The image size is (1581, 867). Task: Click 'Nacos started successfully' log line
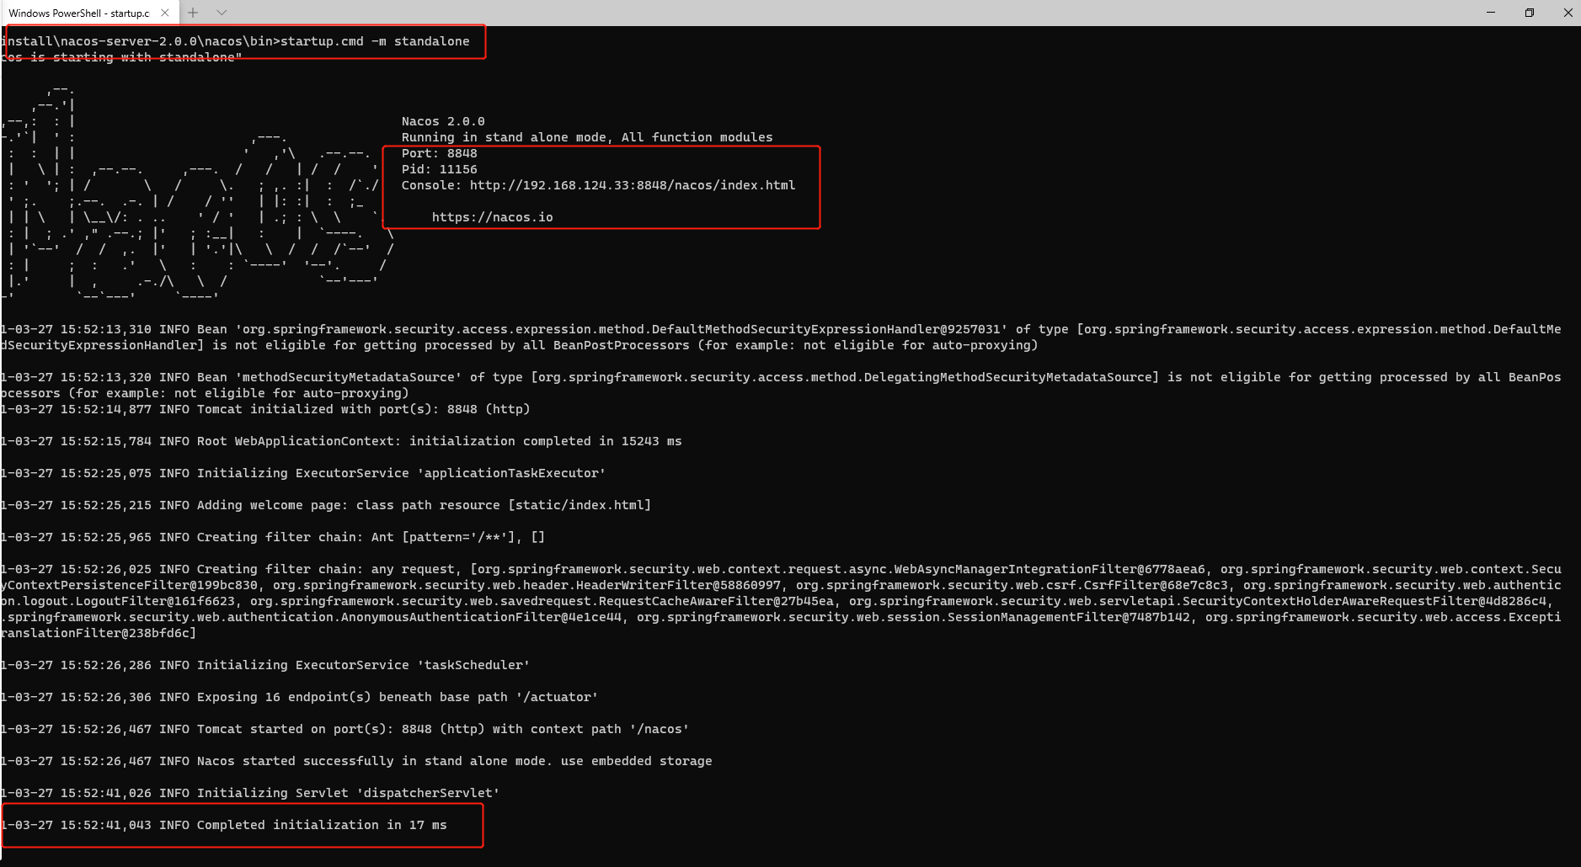356,761
